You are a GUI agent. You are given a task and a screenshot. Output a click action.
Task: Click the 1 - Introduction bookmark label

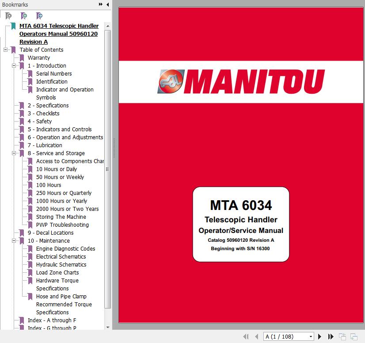pyautogui.click(x=47, y=66)
